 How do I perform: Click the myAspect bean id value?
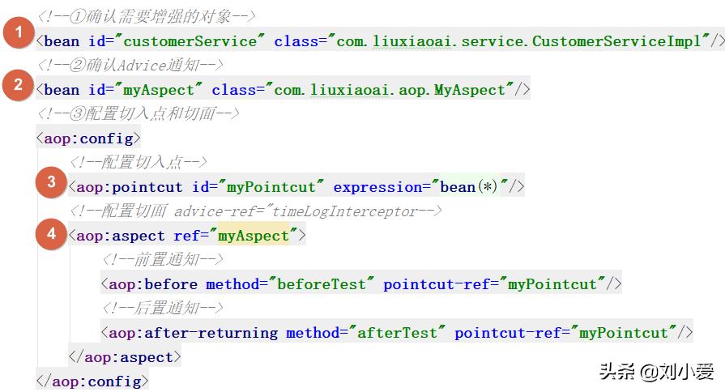[x=159, y=90]
